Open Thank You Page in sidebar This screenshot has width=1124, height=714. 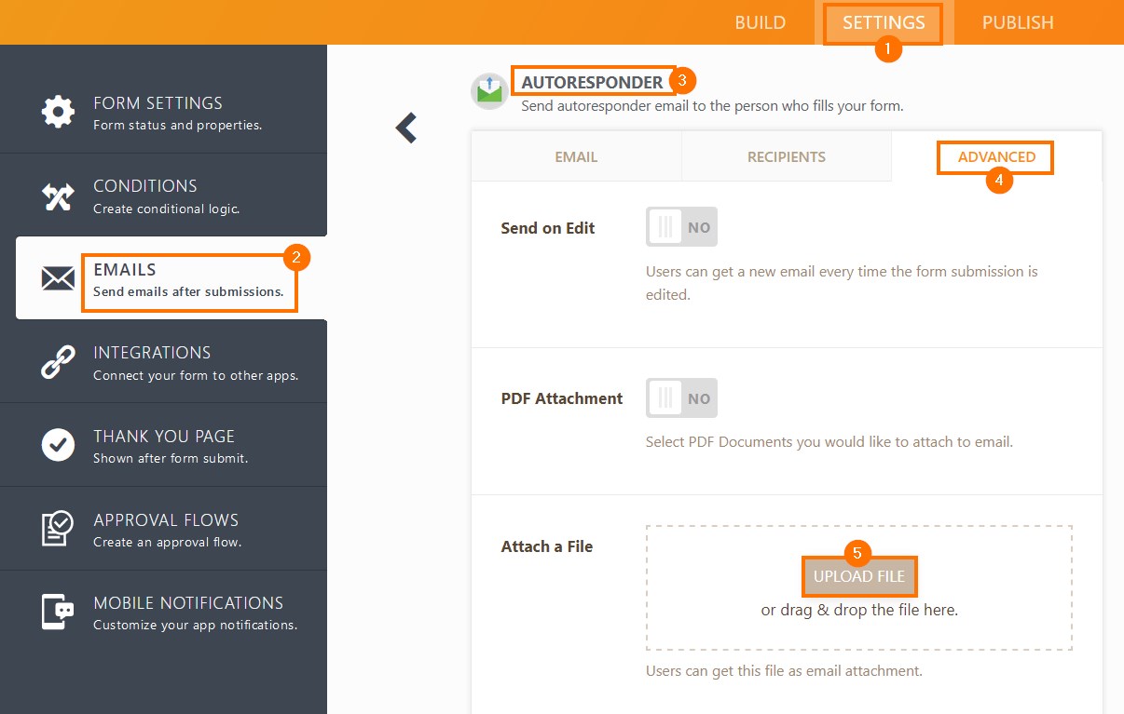click(x=163, y=445)
